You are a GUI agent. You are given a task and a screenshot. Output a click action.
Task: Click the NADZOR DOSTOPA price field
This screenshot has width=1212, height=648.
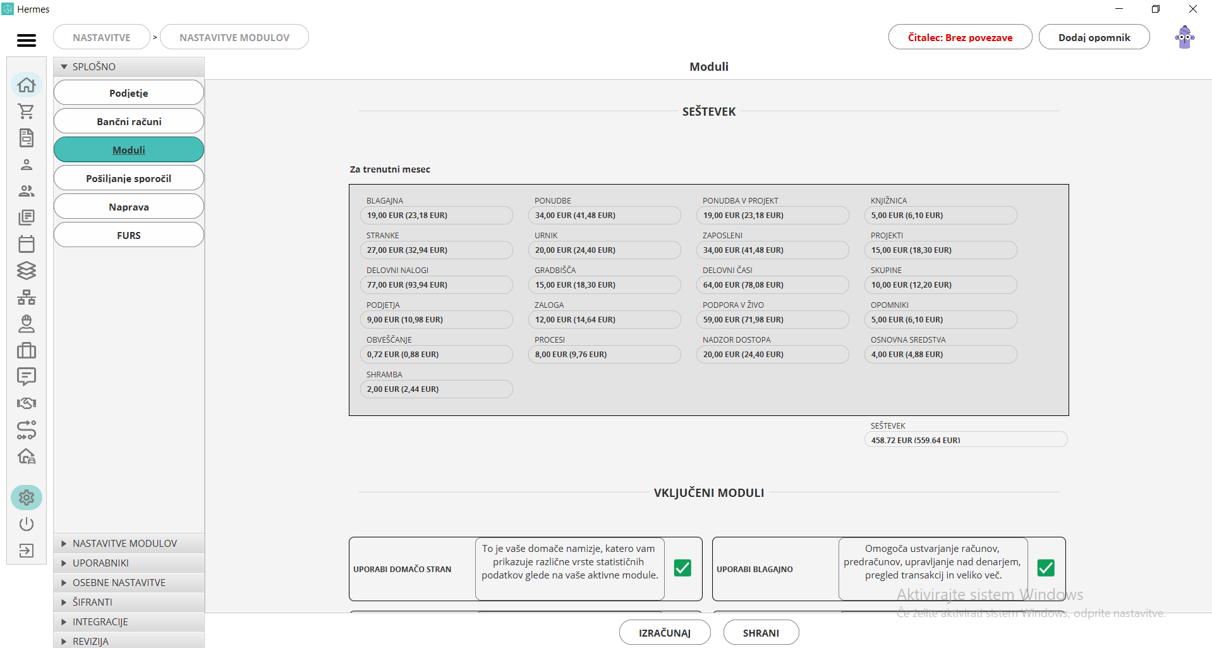pyautogui.click(x=773, y=355)
